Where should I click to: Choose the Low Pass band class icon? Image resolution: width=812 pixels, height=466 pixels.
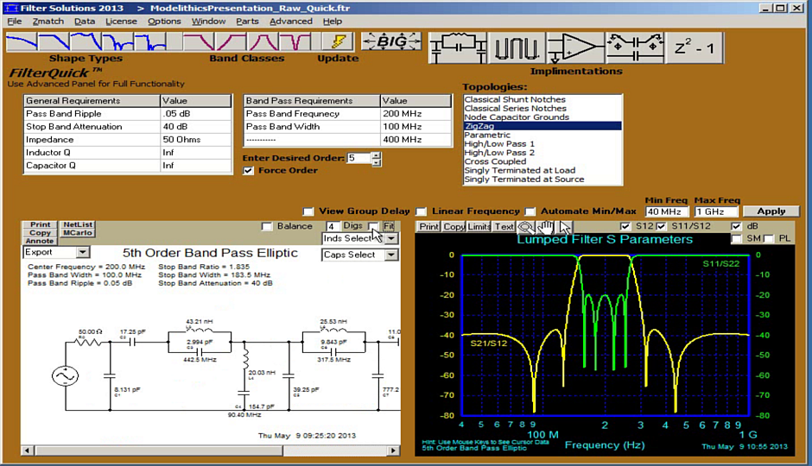coord(199,41)
